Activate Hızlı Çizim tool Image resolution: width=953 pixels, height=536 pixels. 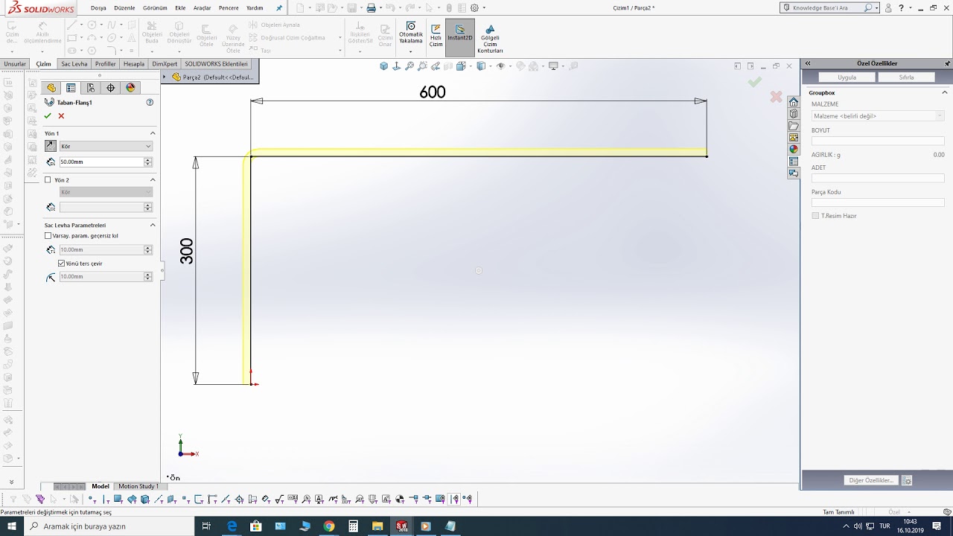436,36
